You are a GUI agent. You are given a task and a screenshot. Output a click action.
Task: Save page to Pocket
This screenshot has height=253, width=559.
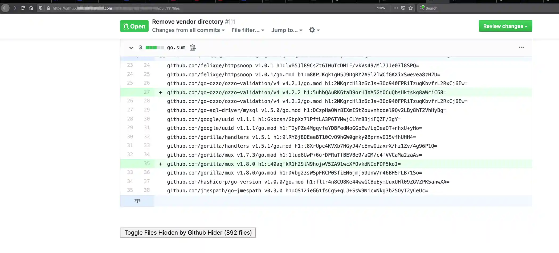coord(403,8)
